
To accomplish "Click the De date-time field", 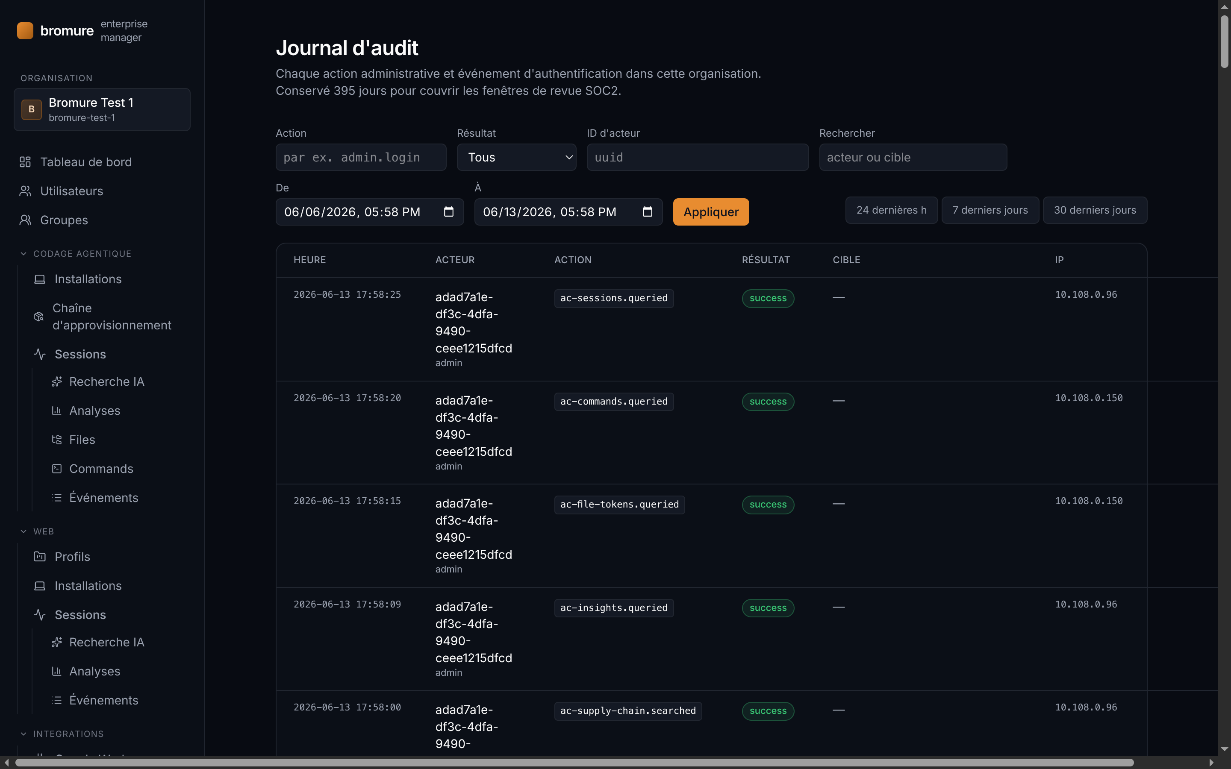I will pos(369,211).
